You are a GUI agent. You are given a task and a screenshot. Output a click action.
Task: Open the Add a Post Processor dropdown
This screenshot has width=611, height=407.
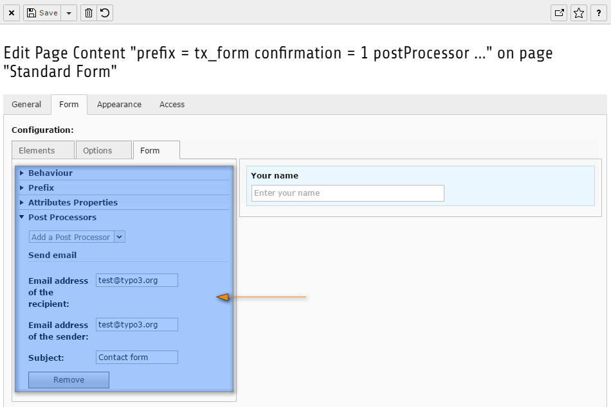point(77,237)
